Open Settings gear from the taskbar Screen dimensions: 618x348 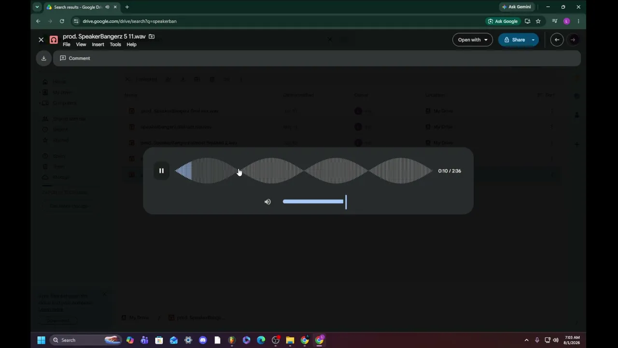pos(188,340)
